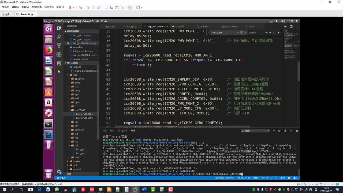Open LibreOffice Writer from the dock
The image size is (343, 193).
49,61
